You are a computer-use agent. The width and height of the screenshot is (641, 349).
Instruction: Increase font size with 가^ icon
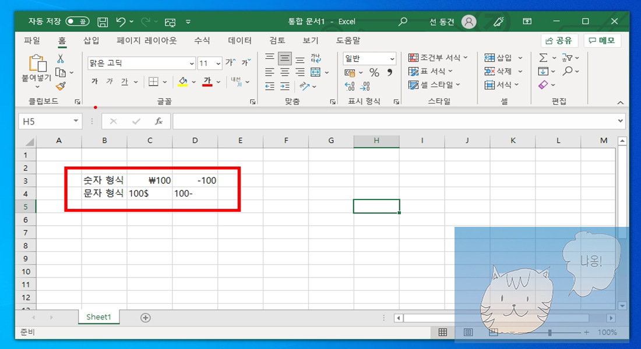pyautogui.click(x=231, y=62)
